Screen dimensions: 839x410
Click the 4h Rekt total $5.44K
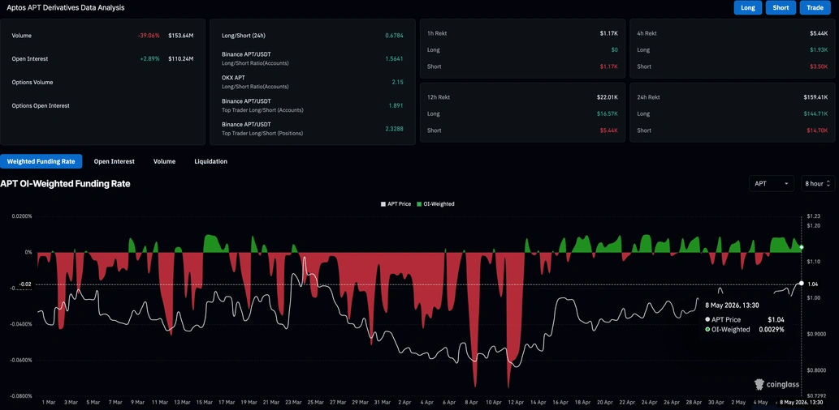pos(819,33)
